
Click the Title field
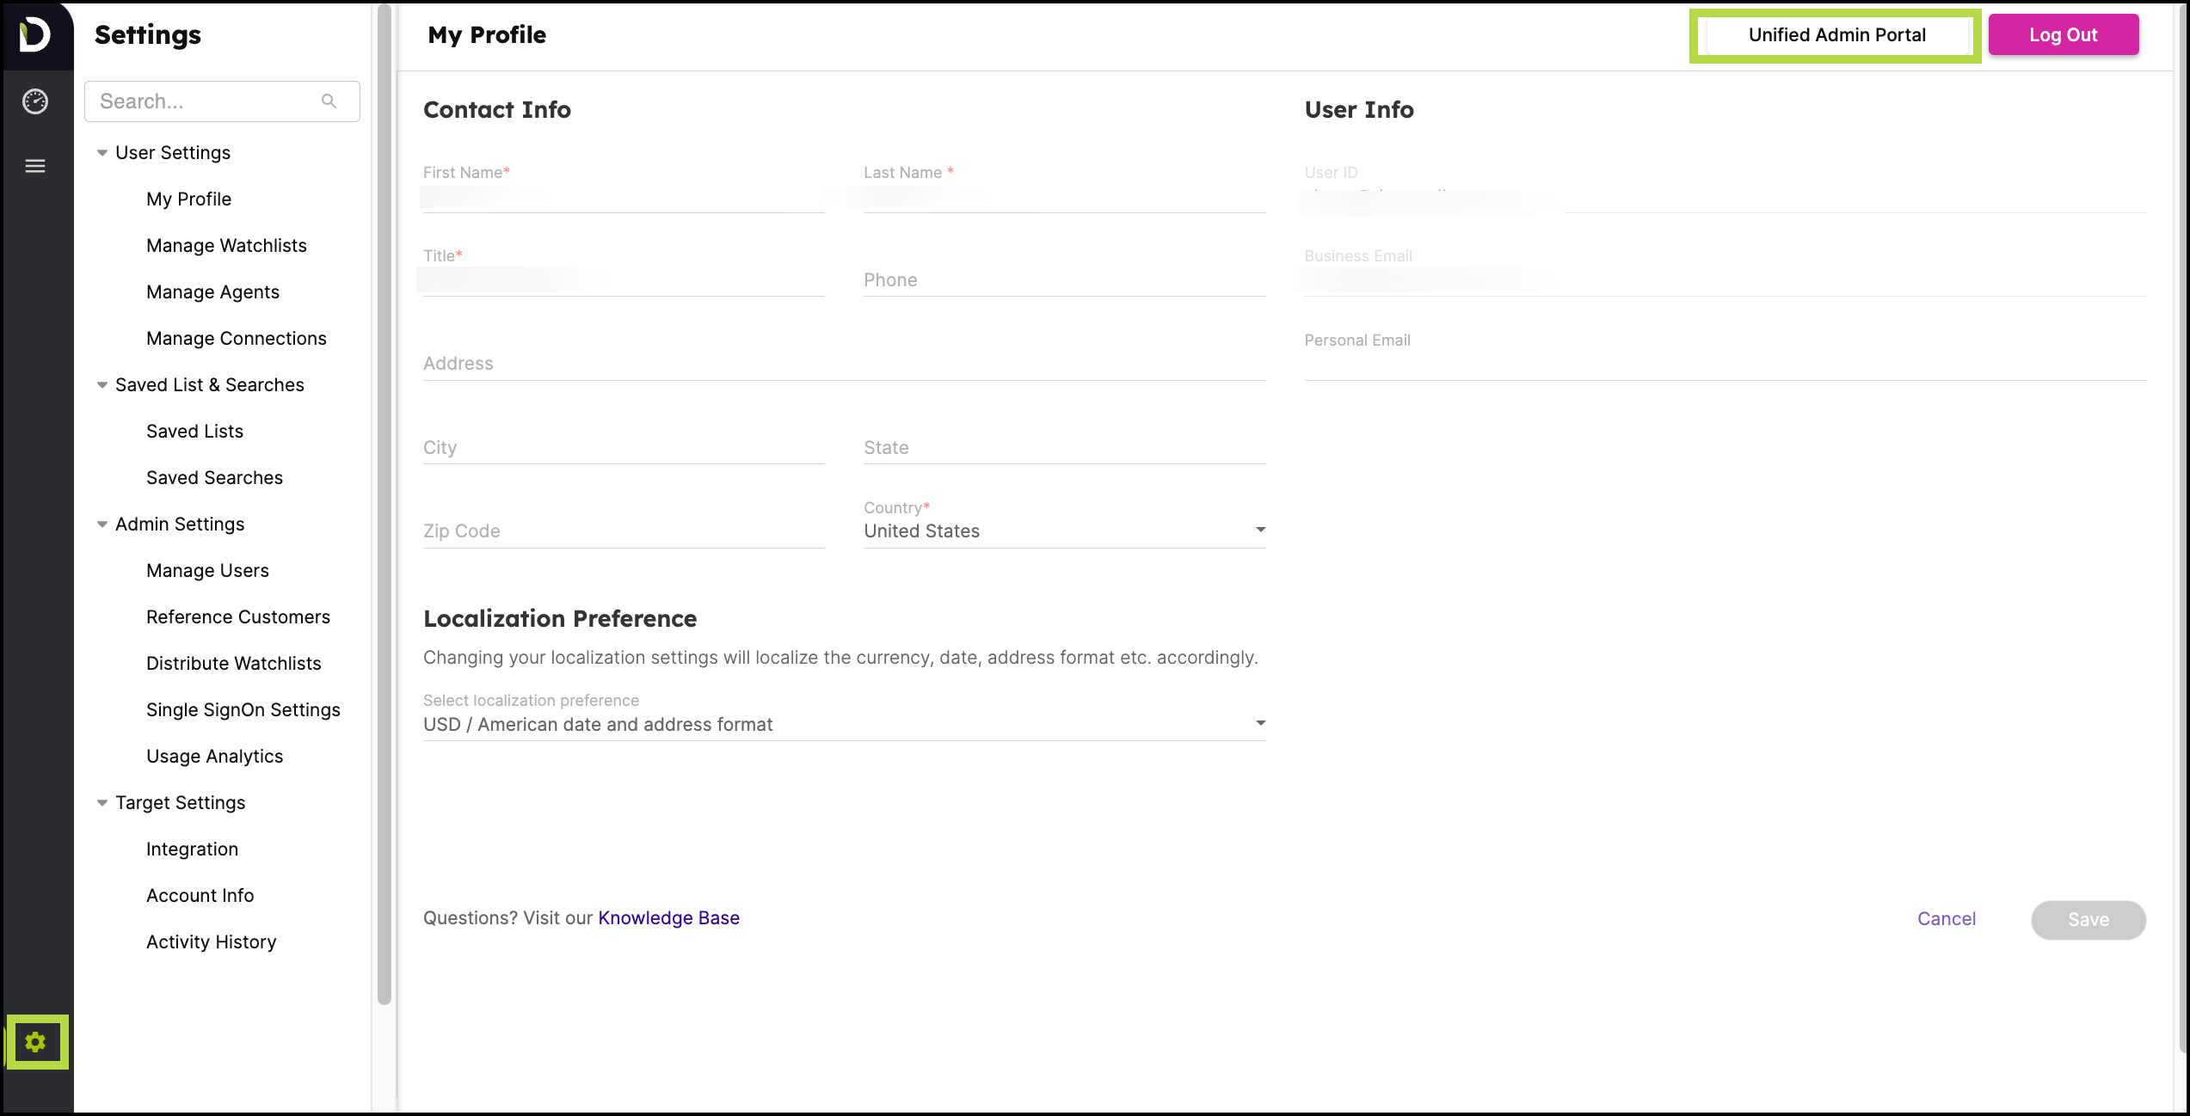[x=624, y=280]
